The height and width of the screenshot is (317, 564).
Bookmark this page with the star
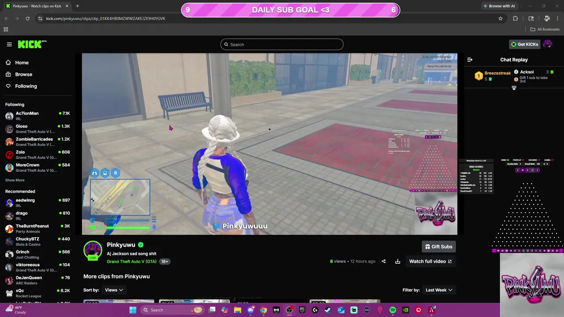pyautogui.click(x=501, y=18)
